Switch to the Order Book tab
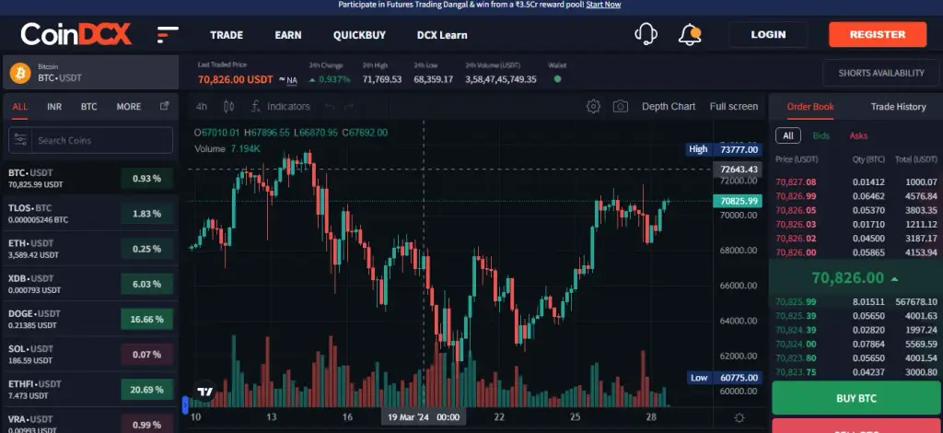943x433 pixels. coord(810,107)
